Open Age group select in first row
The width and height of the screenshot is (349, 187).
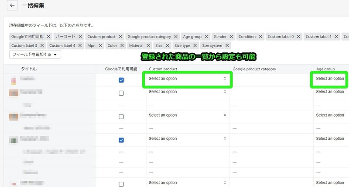coord(332,79)
